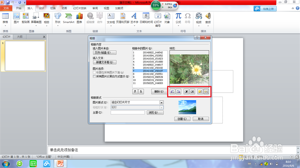
Task: Switch to the 动画 (Animations) tab
Action: click(64, 8)
